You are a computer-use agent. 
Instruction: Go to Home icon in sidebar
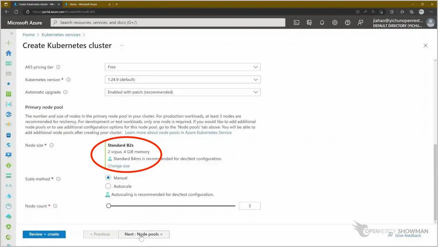(9, 53)
